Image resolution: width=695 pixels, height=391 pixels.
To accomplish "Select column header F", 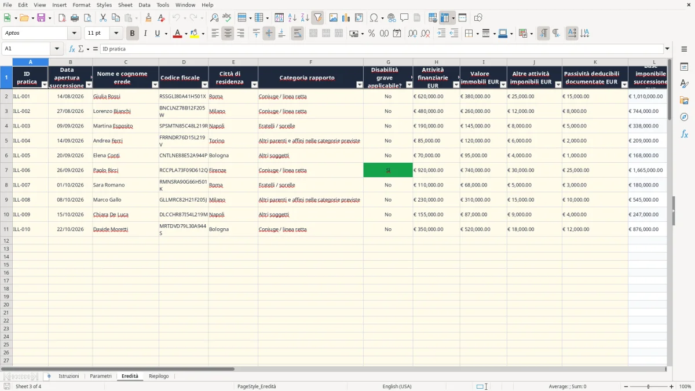I will point(310,62).
